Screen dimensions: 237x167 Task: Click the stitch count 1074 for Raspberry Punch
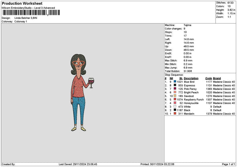180,100
